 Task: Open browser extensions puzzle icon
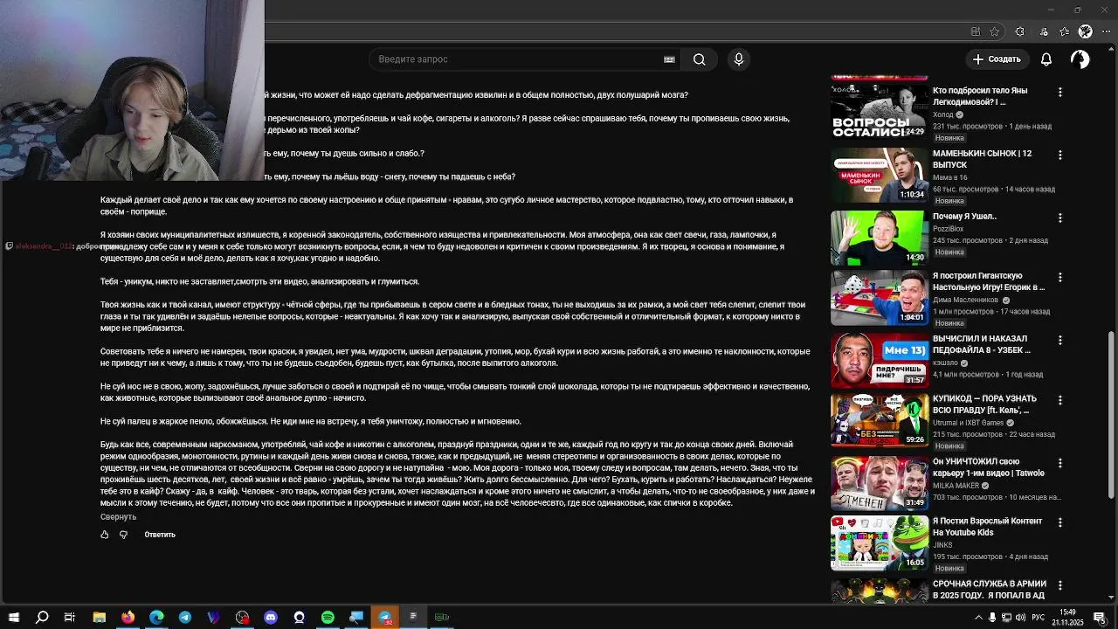click(1019, 31)
